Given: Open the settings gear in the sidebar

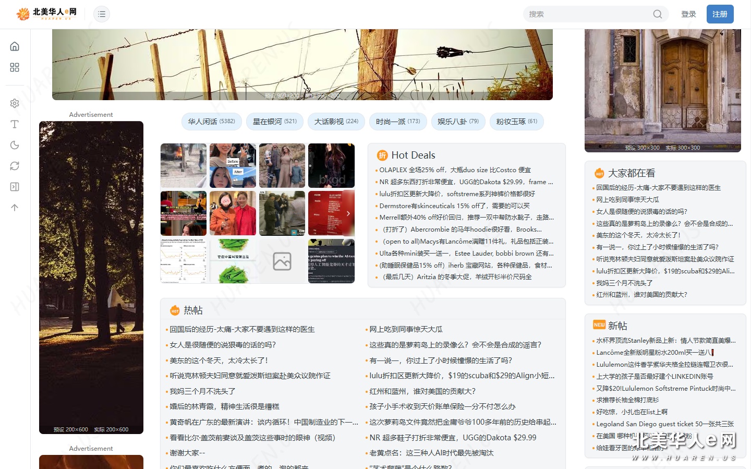Looking at the screenshot, I should point(15,103).
